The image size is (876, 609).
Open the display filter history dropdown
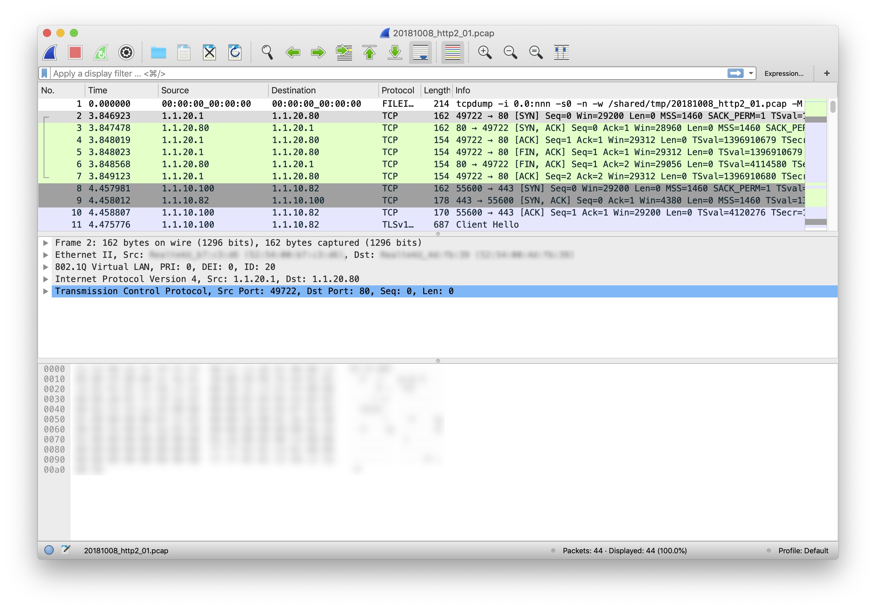coord(750,73)
